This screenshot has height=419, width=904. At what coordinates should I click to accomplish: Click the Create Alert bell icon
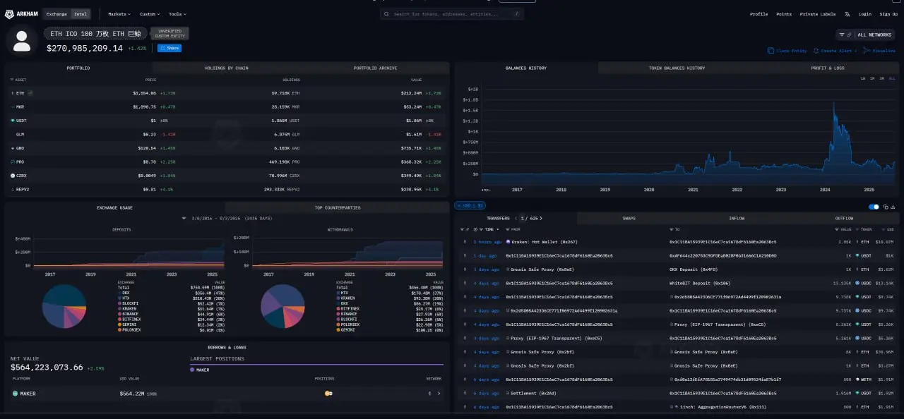pyautogui.click(x=816, y=51)
